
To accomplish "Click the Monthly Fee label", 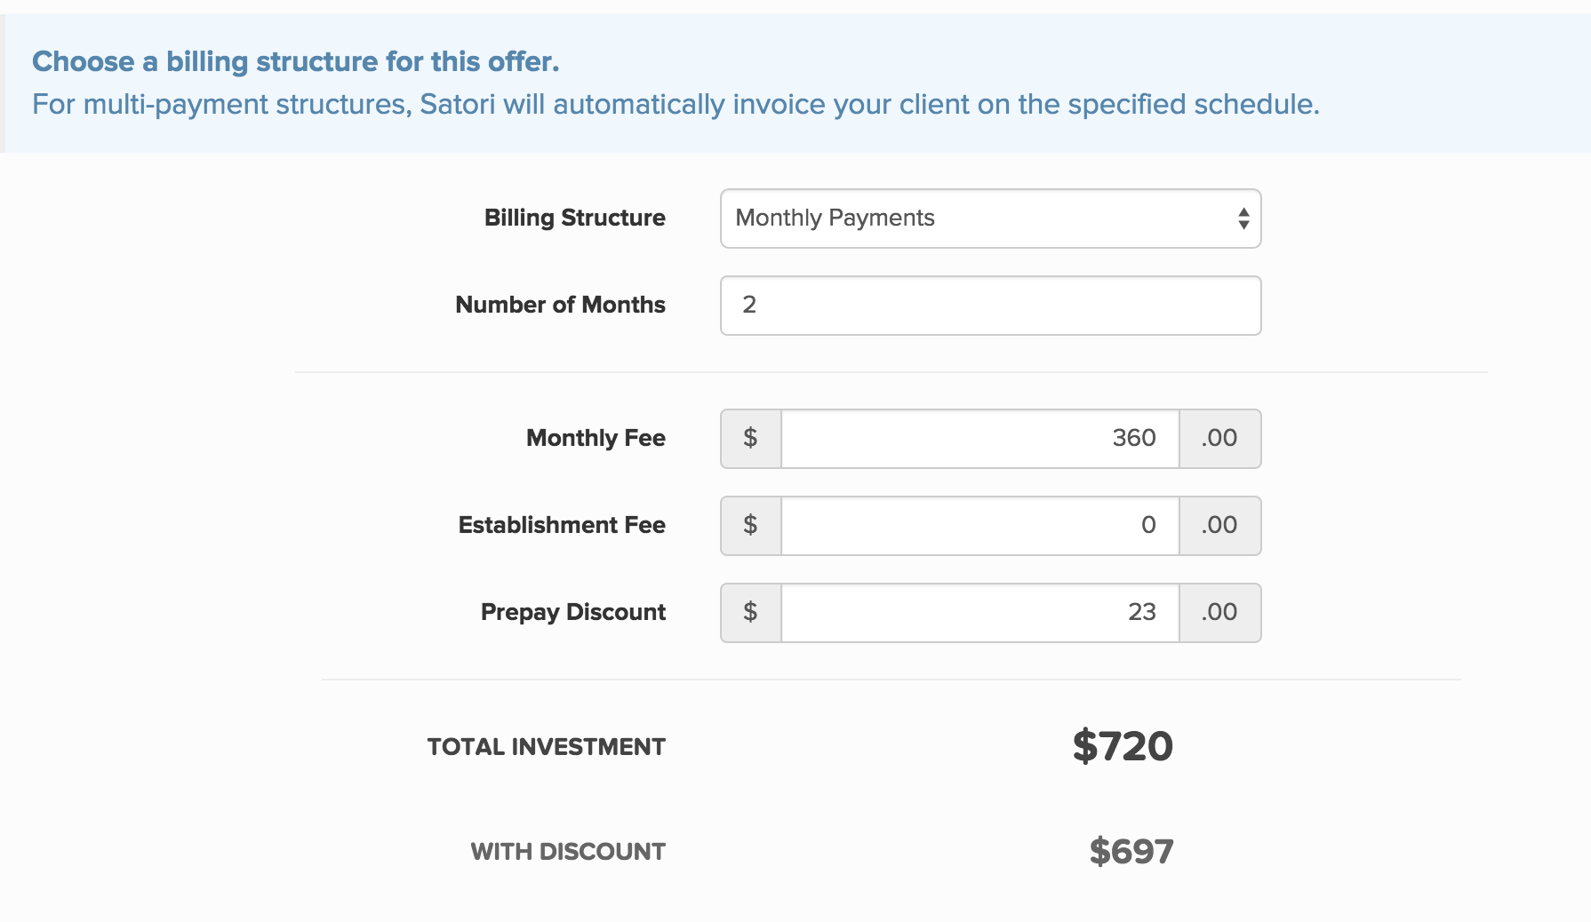I will coord(596,438).
